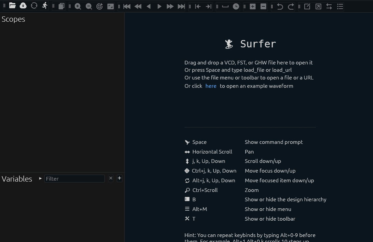Load a file from URL with the cloud download icon
Viewport: 373px width, 242px height.
pyautogui.click(x=23, y=6)
